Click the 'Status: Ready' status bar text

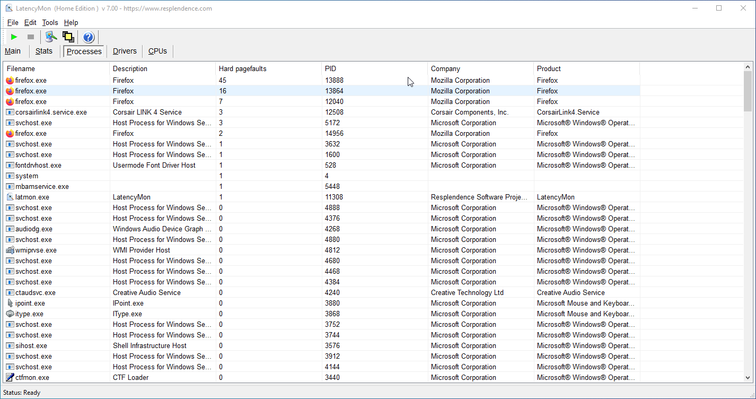pos(22,393)
